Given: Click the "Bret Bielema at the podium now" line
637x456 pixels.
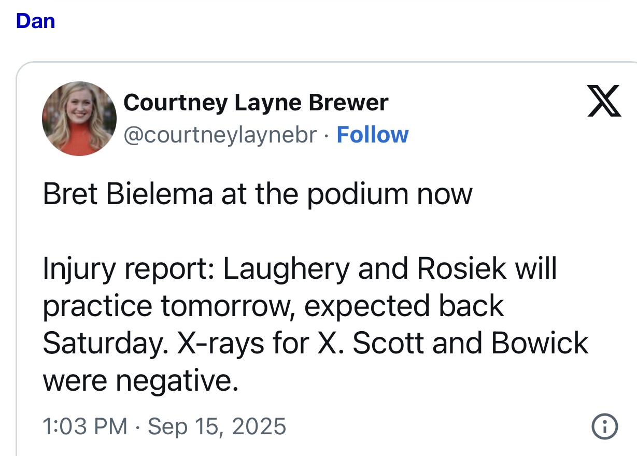Looking at the screenshot, I should [x=258, y=194].
